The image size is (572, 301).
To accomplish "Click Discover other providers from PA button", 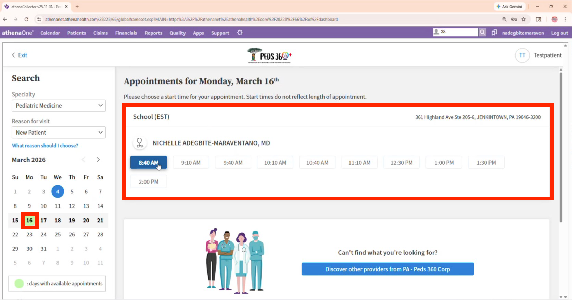I will tap(388, 269).
